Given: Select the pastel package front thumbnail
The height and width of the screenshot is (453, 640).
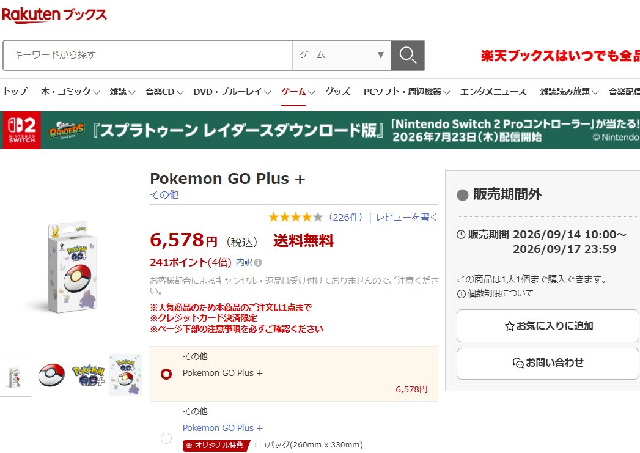Looking at the screenshot, I should point(126,375).
